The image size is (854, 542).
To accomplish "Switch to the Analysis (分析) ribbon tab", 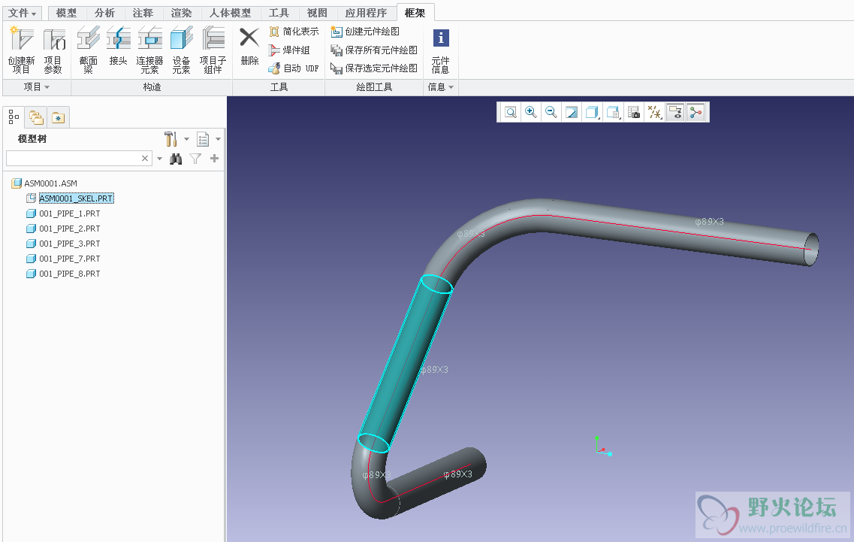I will 104,13.
